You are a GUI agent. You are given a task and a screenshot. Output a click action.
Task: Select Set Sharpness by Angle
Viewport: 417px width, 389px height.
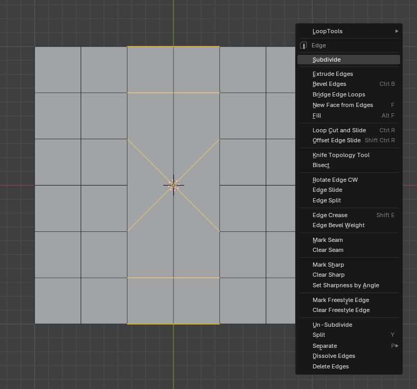tap(348, 285)
